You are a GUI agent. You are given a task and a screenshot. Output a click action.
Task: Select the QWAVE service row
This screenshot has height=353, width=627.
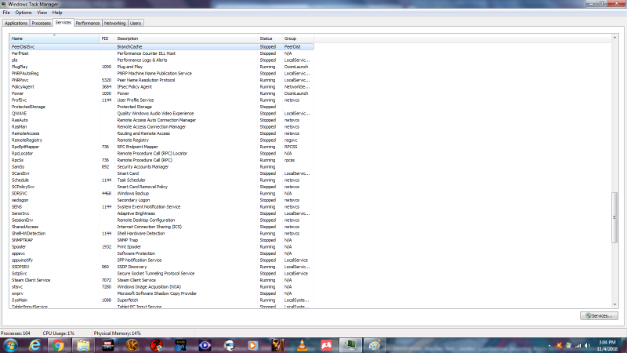click(x=161, y=113)
